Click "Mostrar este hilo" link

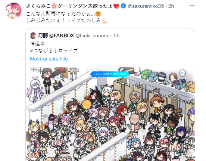pyautogui.click(x=49, y=59)
